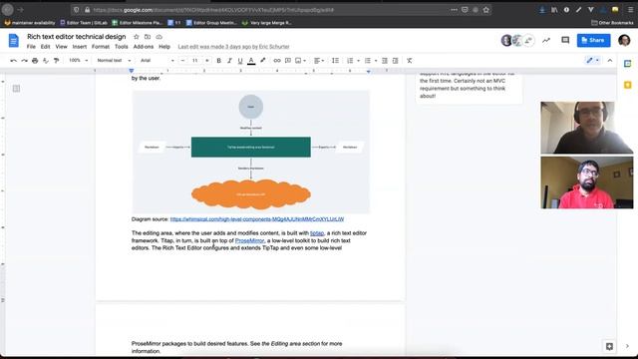Open the whimsical diagram source link
This screenshot has height=359, width=638.
[x=257, y=219]
